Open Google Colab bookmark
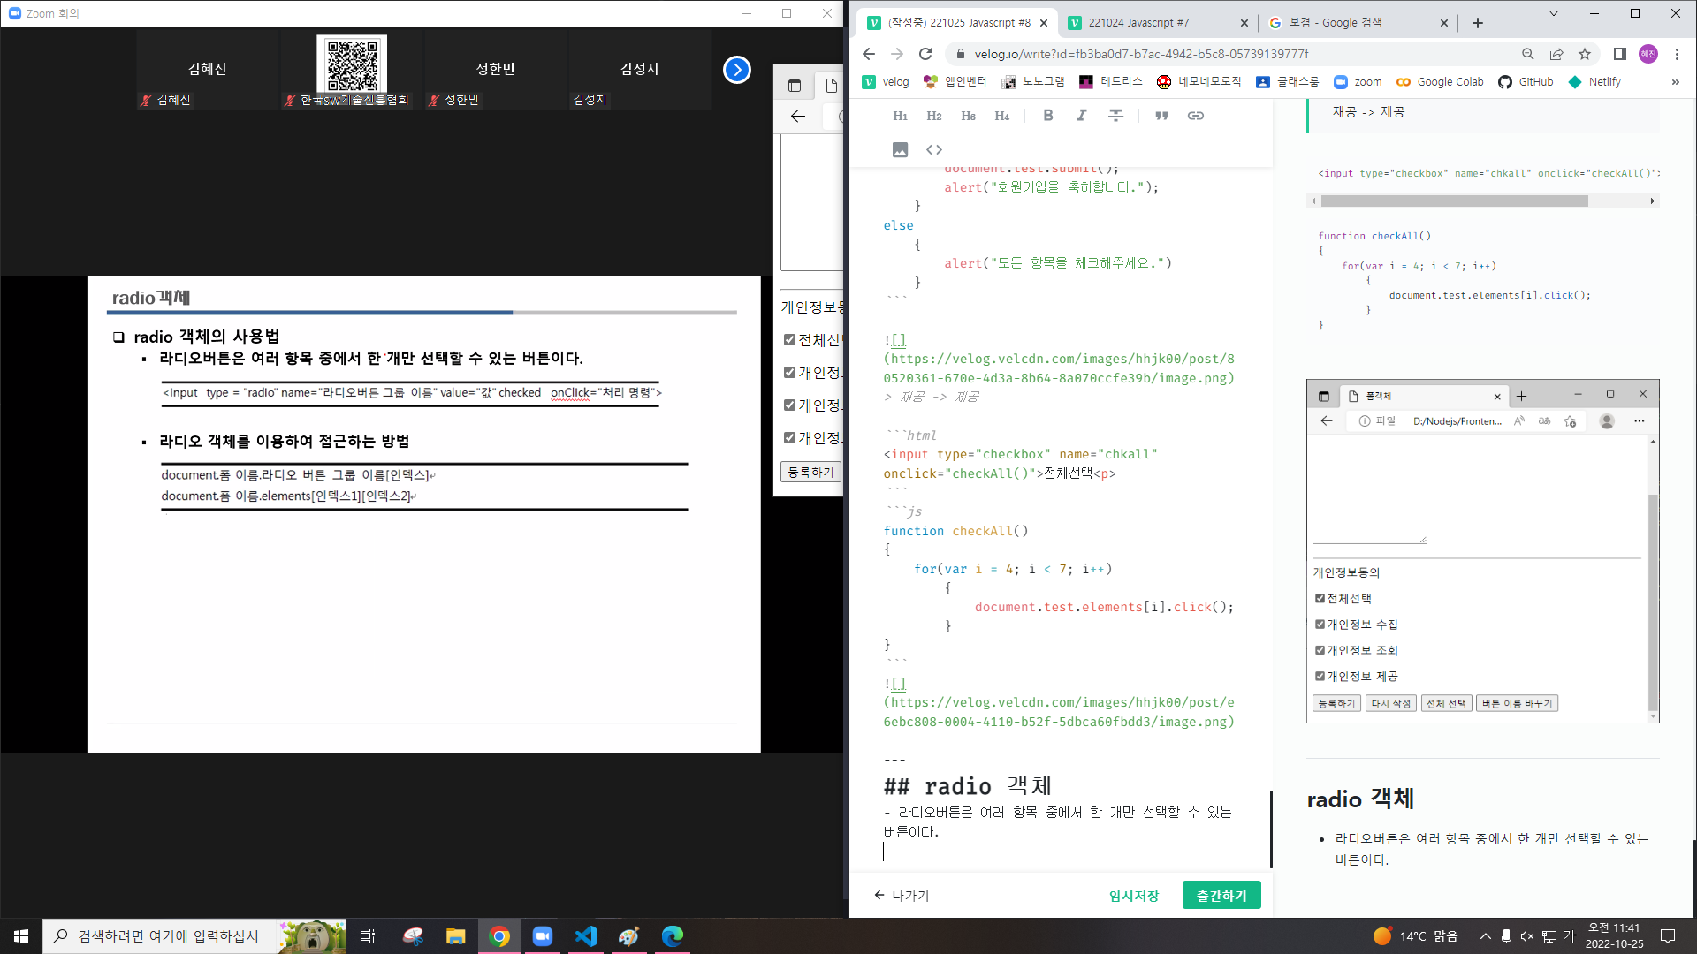The height and width of the screenshot is (954, 1697). tap(1440, 82)
